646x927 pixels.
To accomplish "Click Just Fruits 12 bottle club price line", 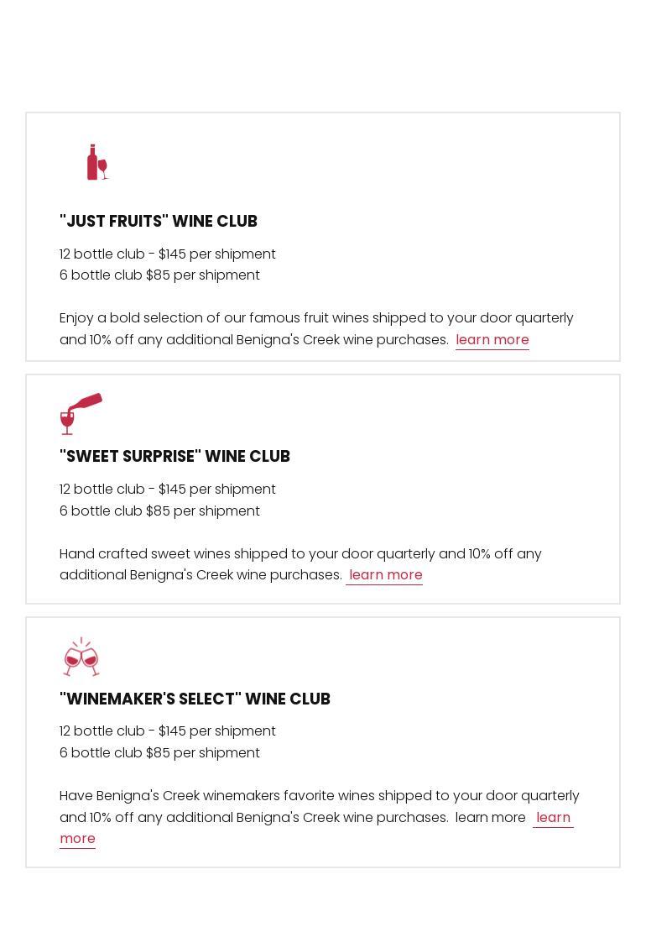I will tap(168, 254).
